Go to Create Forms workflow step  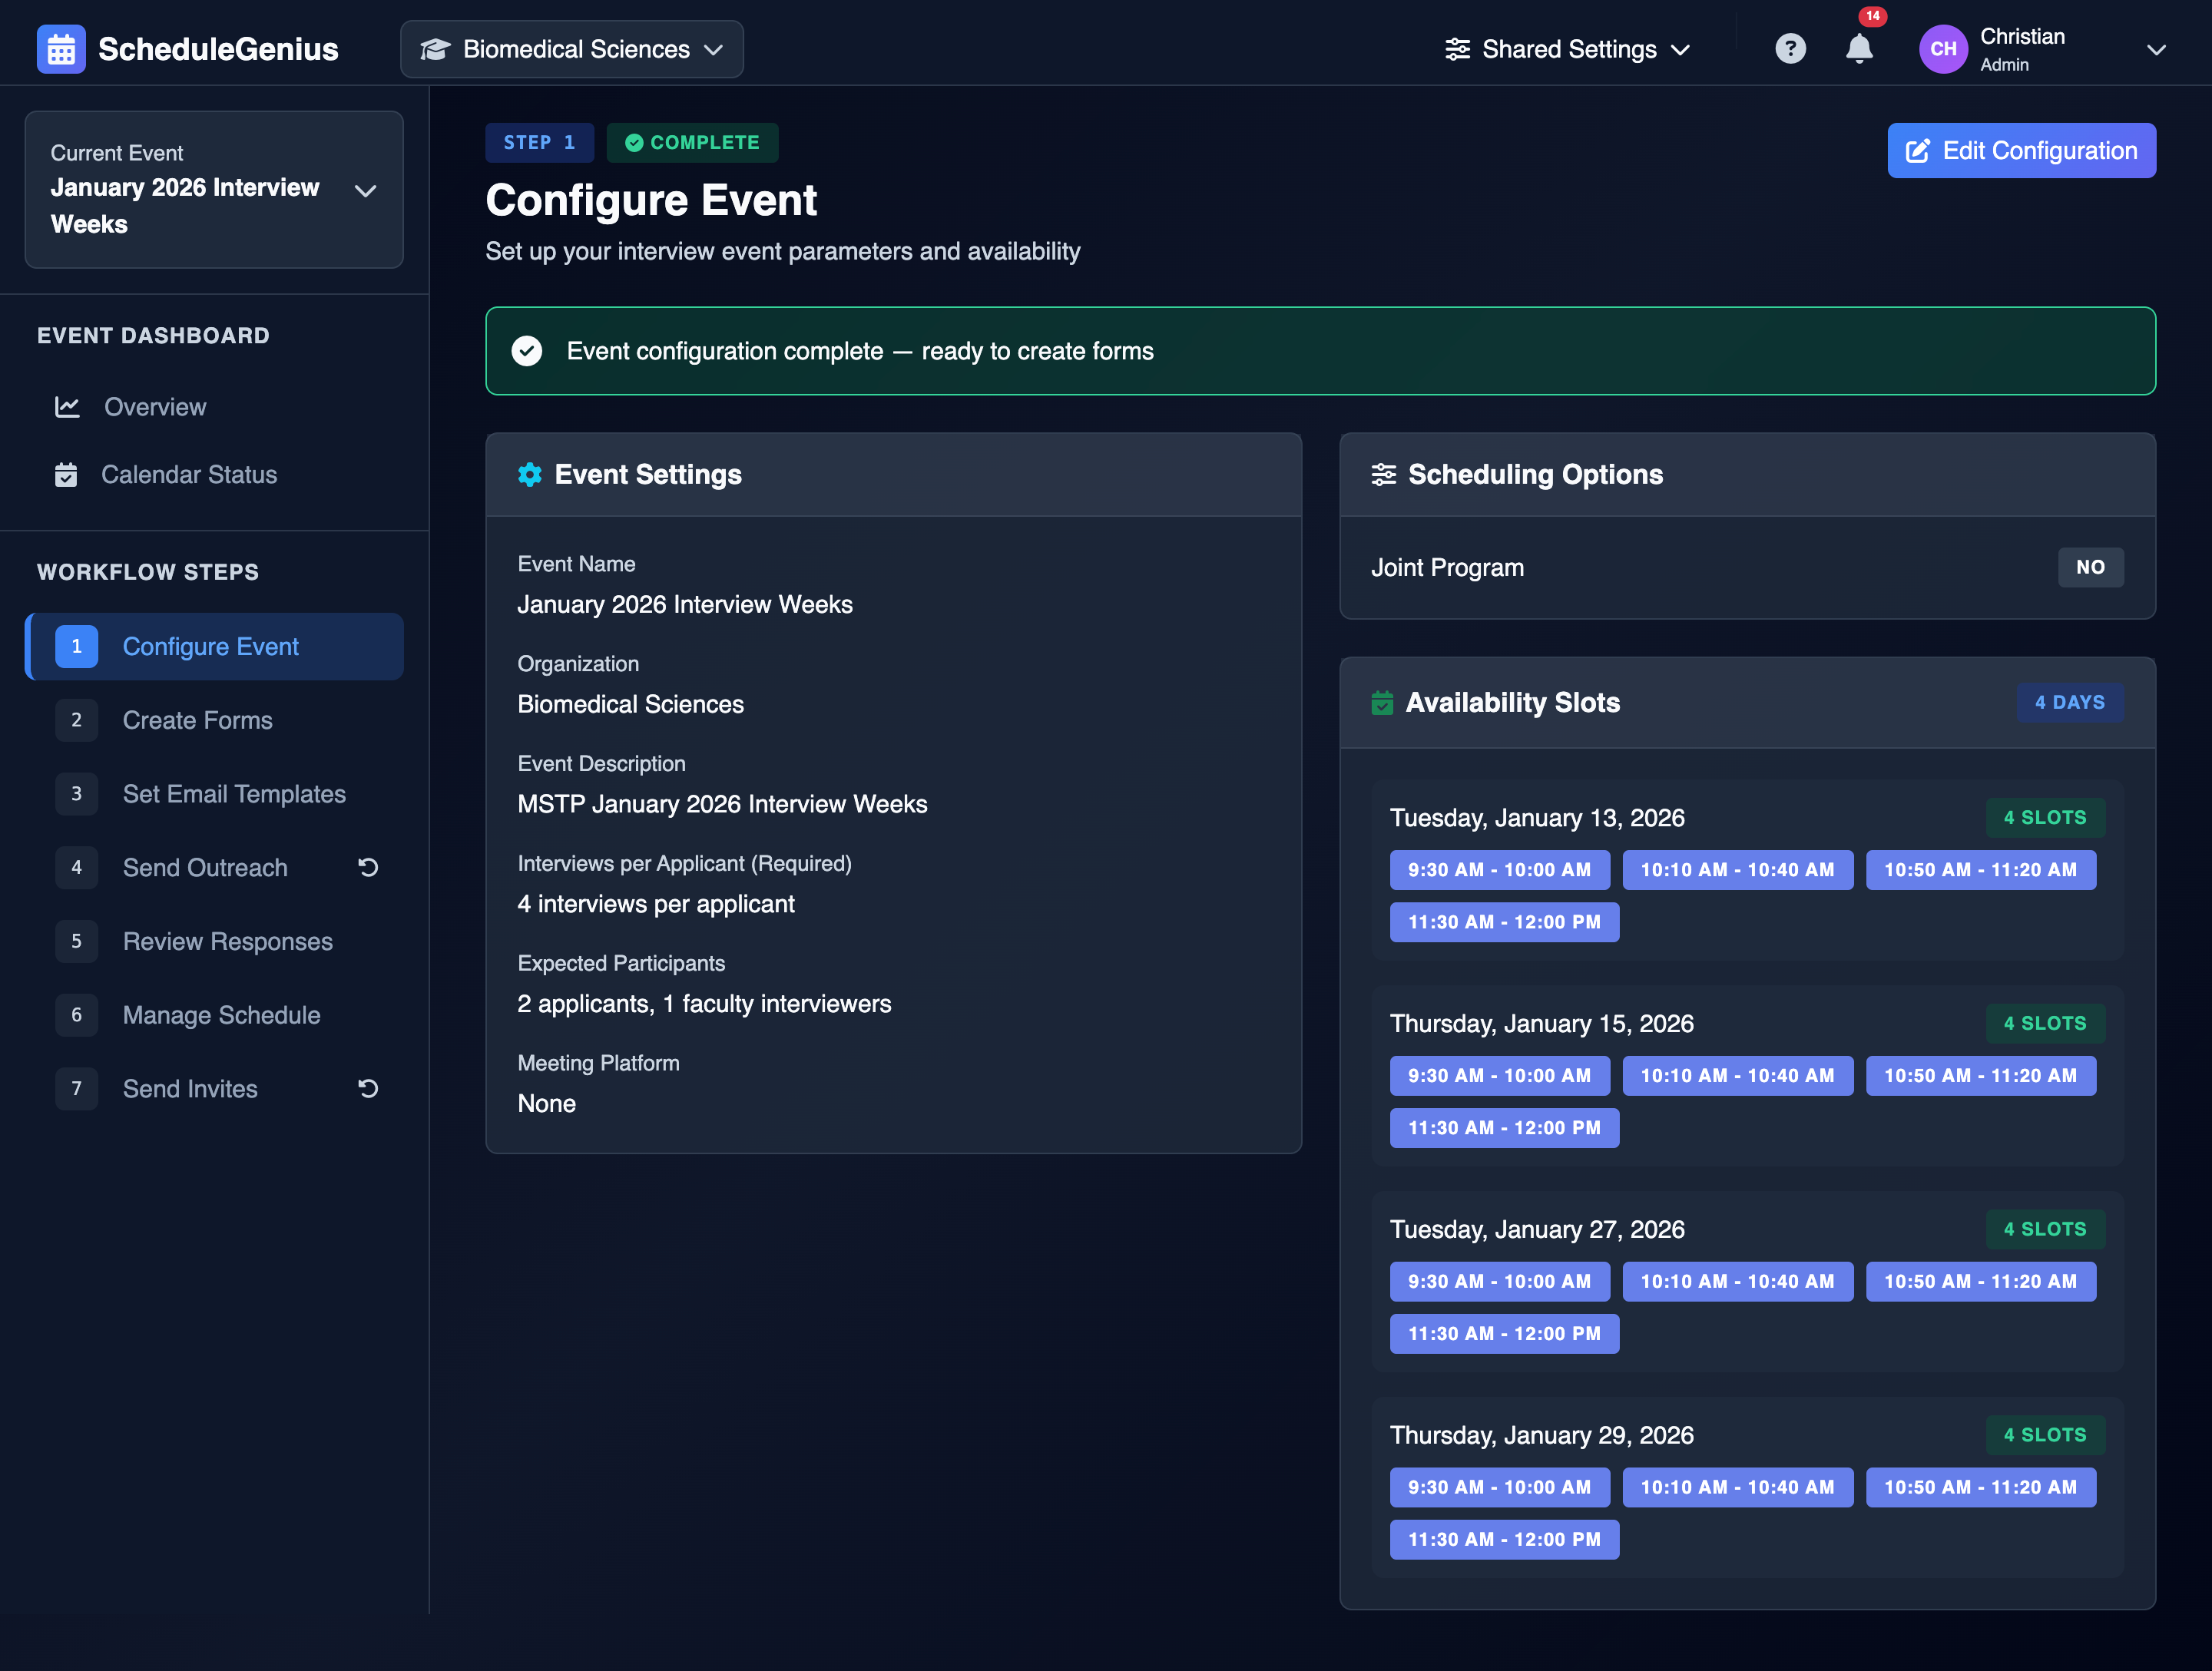197,720
